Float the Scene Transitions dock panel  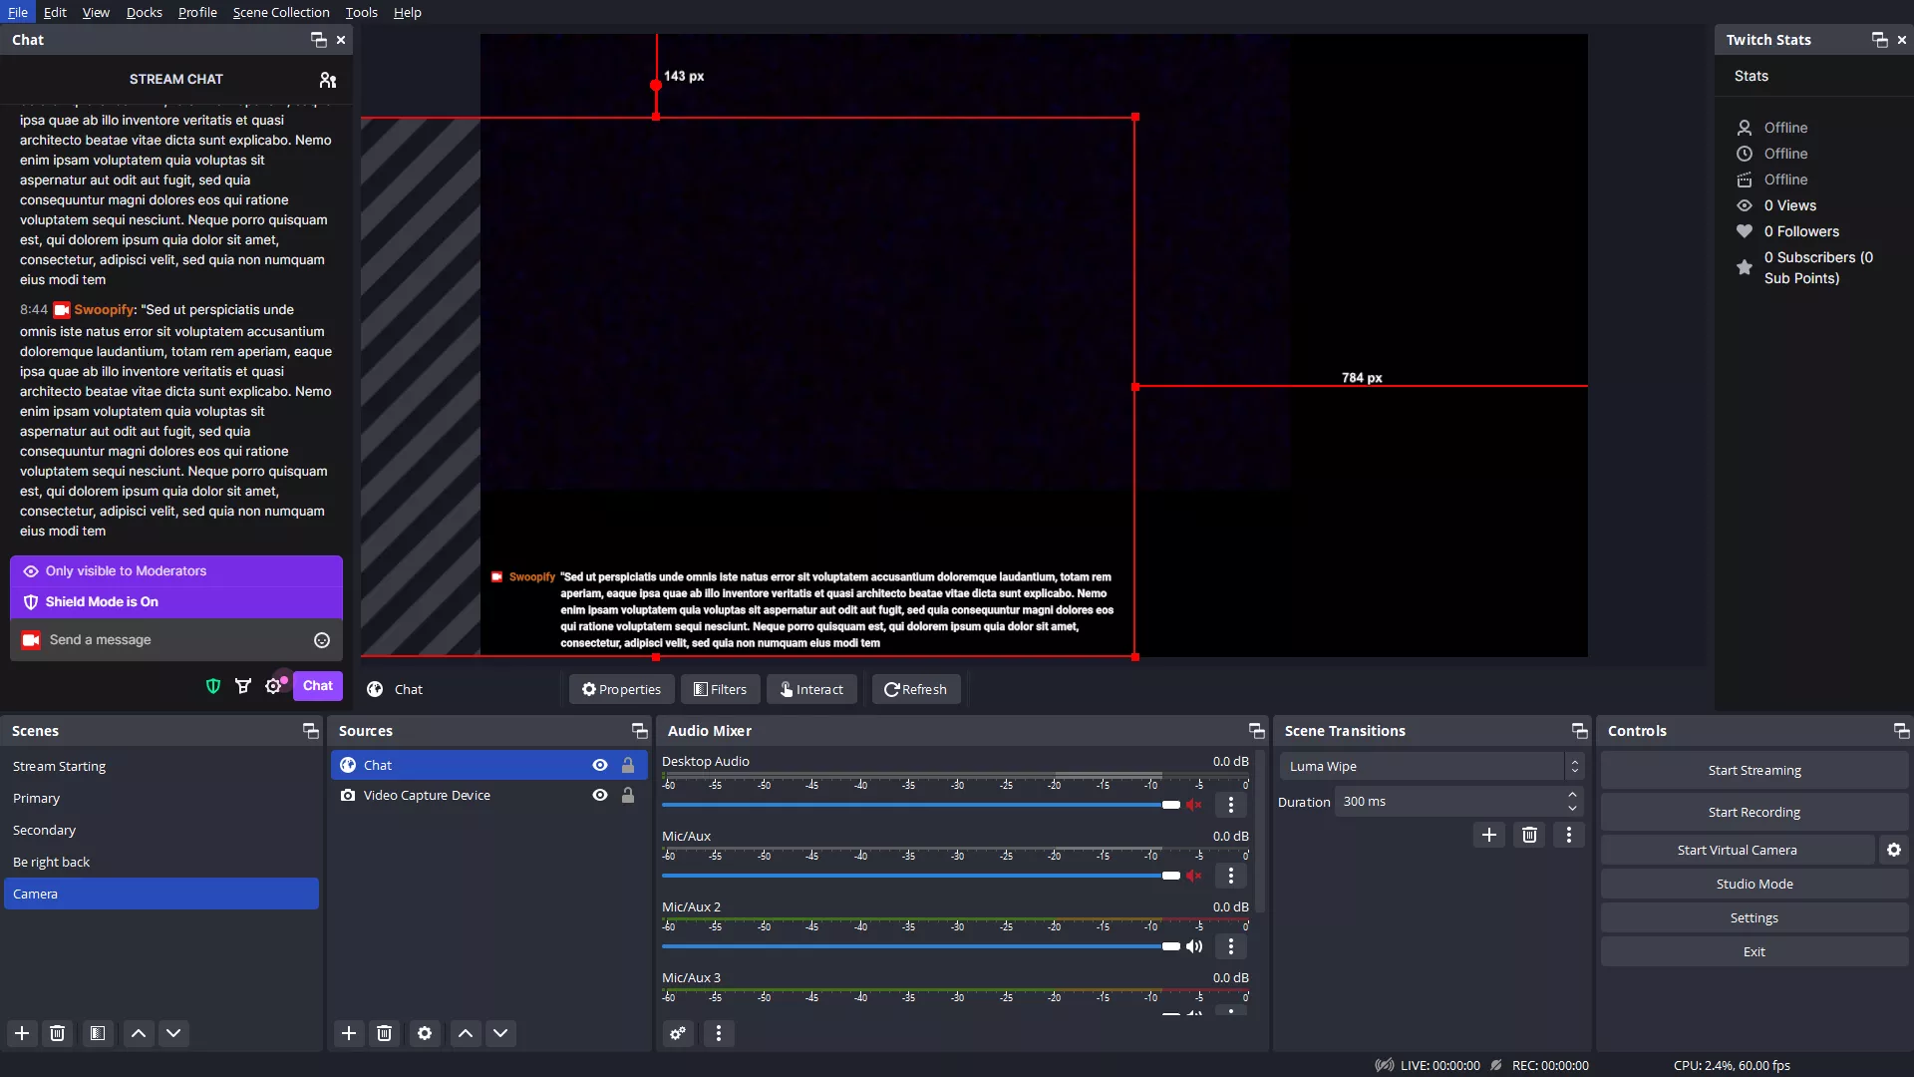point(1580,731)
